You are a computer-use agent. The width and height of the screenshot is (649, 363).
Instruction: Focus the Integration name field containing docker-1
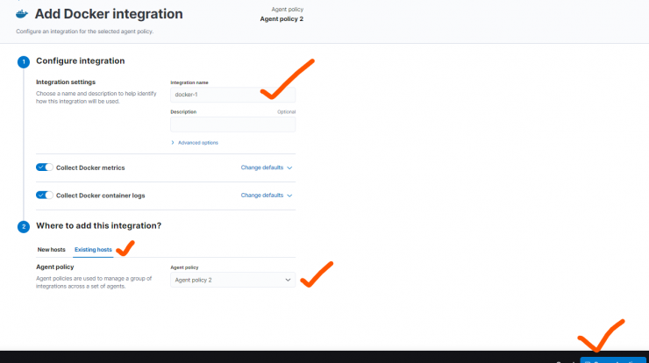pos(232,95)
